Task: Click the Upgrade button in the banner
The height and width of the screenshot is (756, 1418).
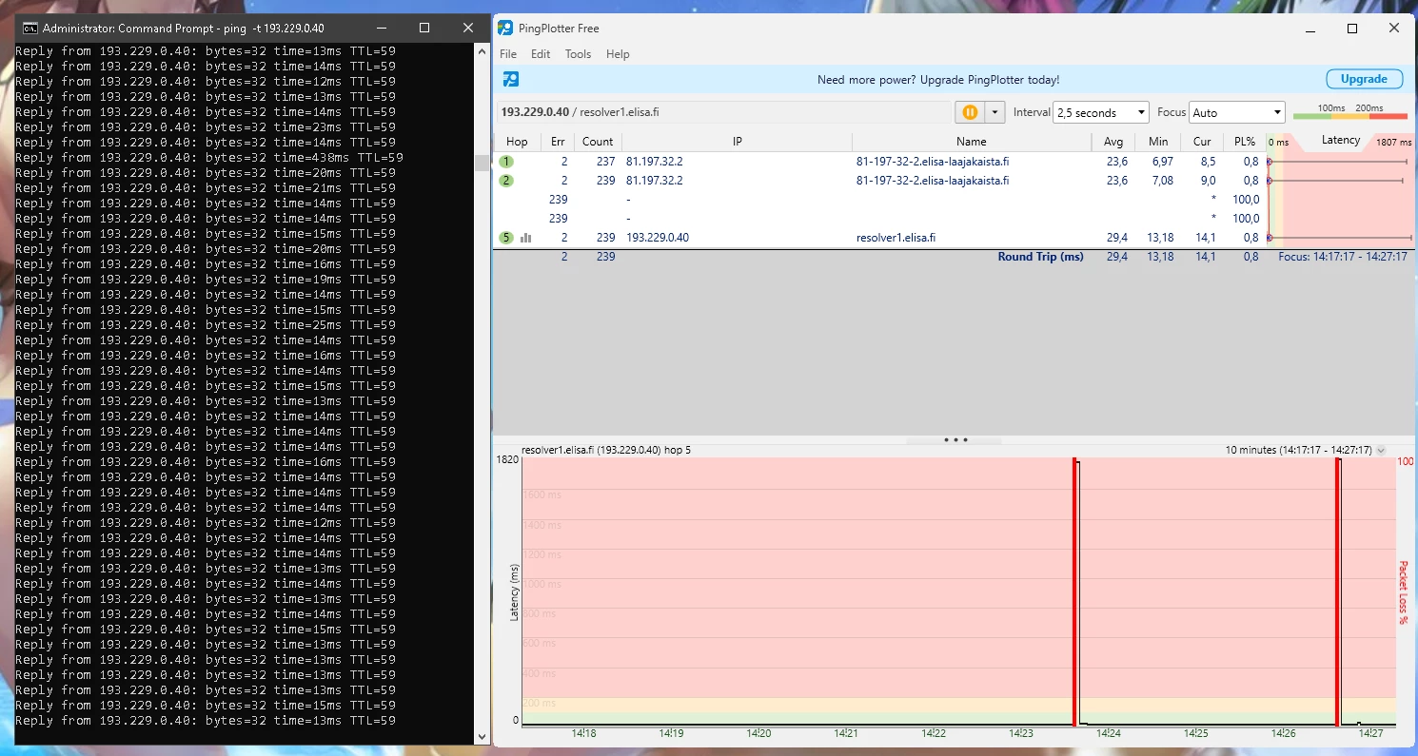Action: 1364,79
